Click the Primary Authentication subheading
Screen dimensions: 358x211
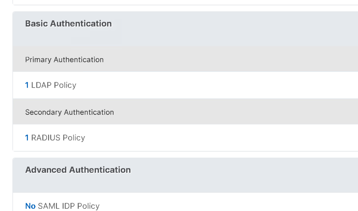coord(64,59)
